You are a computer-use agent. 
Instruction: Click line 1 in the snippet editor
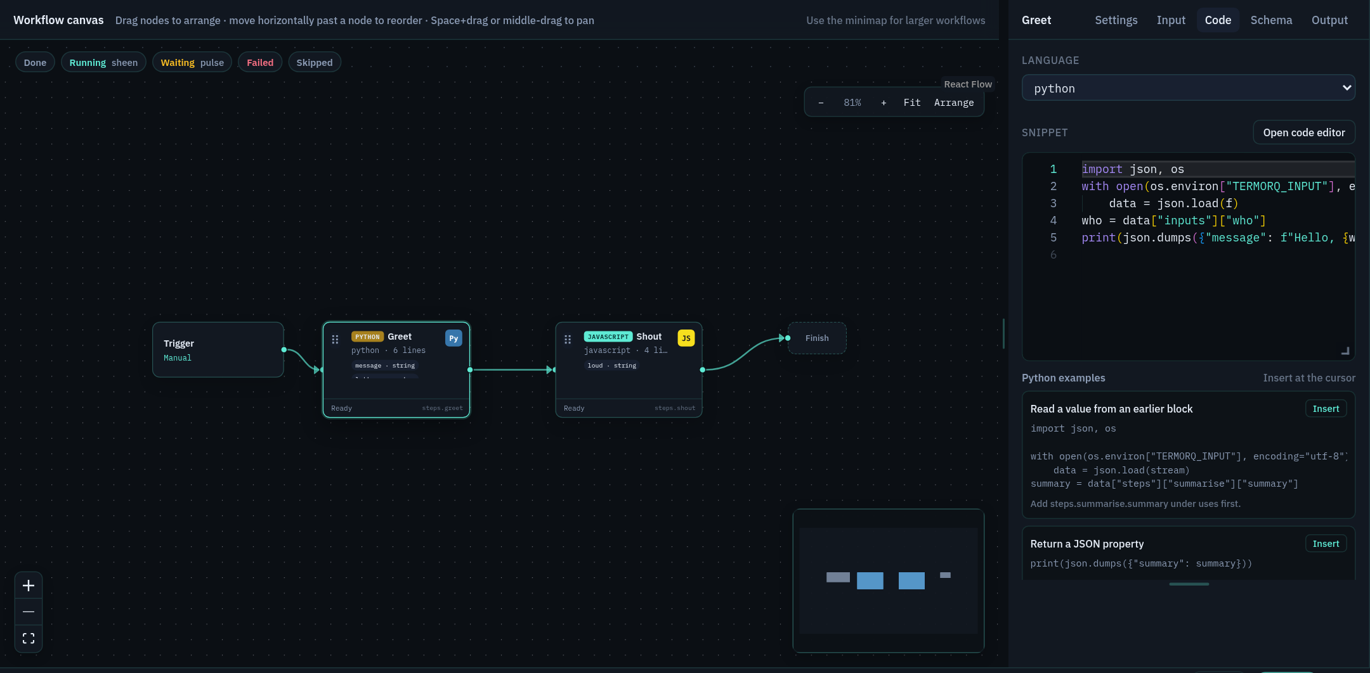[x=1218, y=169]
